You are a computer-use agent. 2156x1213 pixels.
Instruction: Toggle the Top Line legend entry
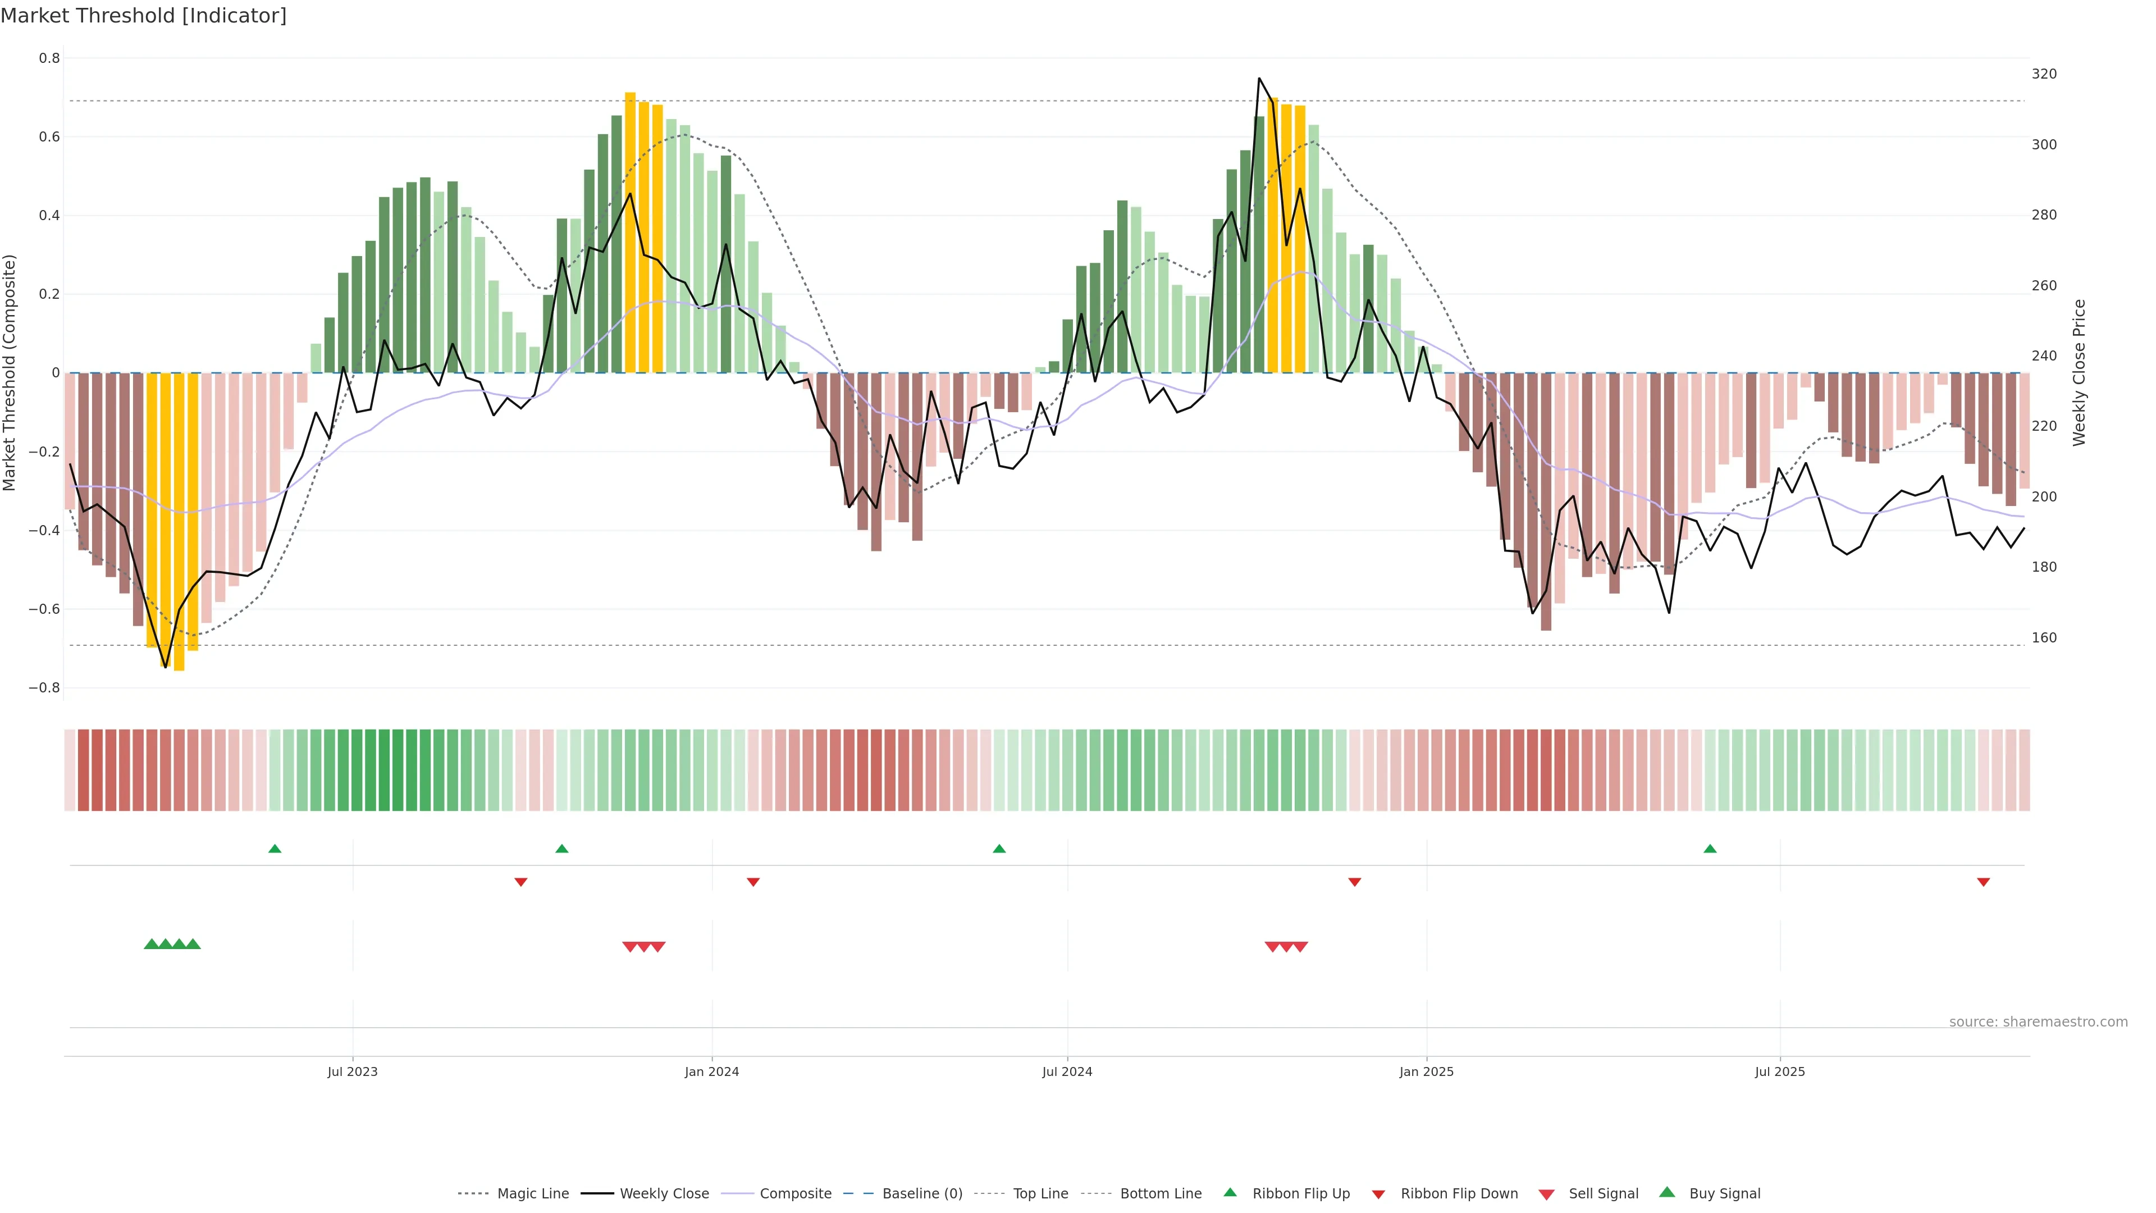click(x=1040, y=1194)
